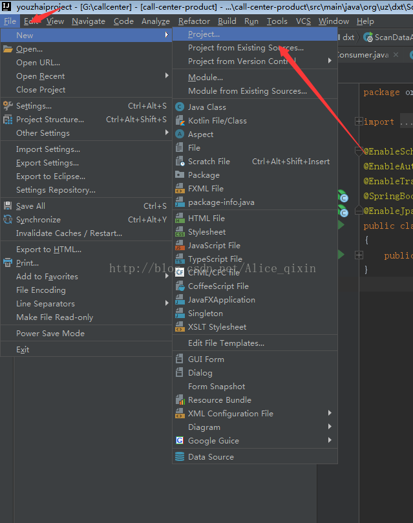Expand the Diagram submenu arrow
Viewport: 413px width, 523px height.
point(330,427)
